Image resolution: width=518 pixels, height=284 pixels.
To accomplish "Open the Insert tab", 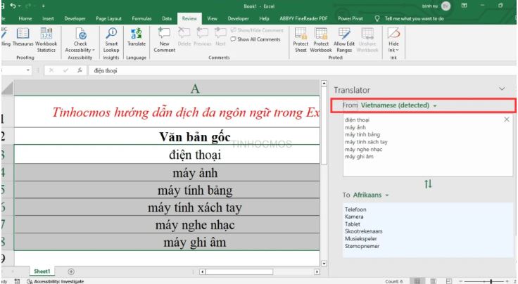I will tap(48, 18).
